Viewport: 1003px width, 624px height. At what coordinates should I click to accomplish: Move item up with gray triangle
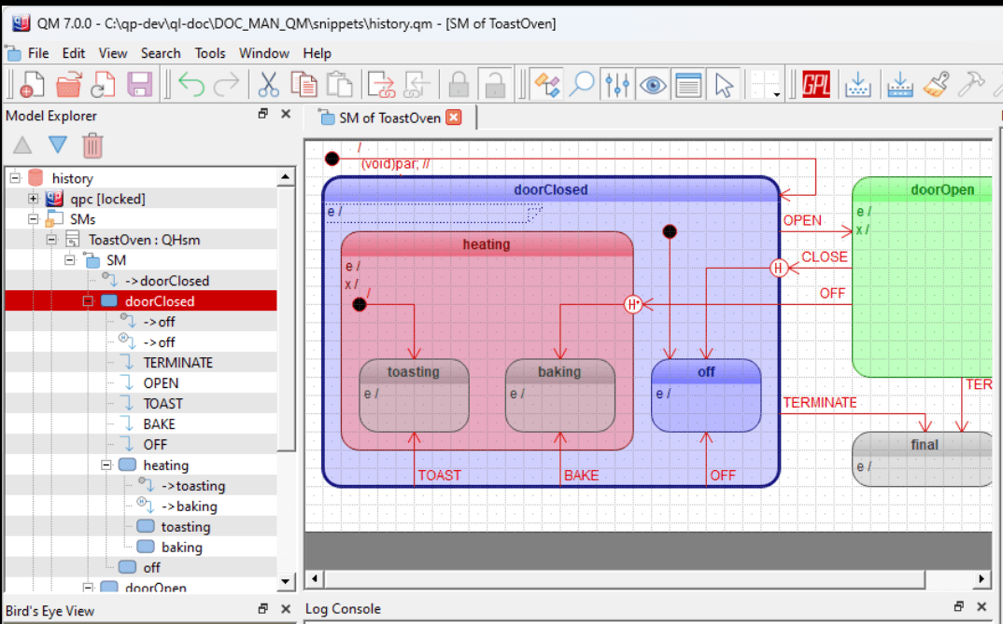click(22, 146)
